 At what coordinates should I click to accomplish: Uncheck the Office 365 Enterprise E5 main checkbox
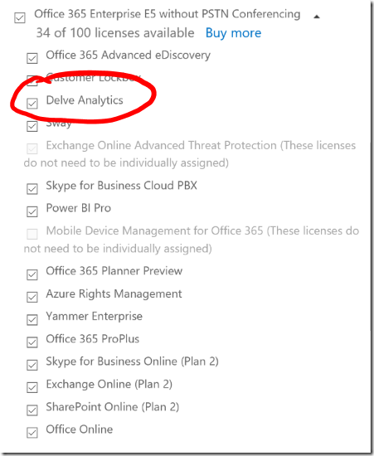20,17
